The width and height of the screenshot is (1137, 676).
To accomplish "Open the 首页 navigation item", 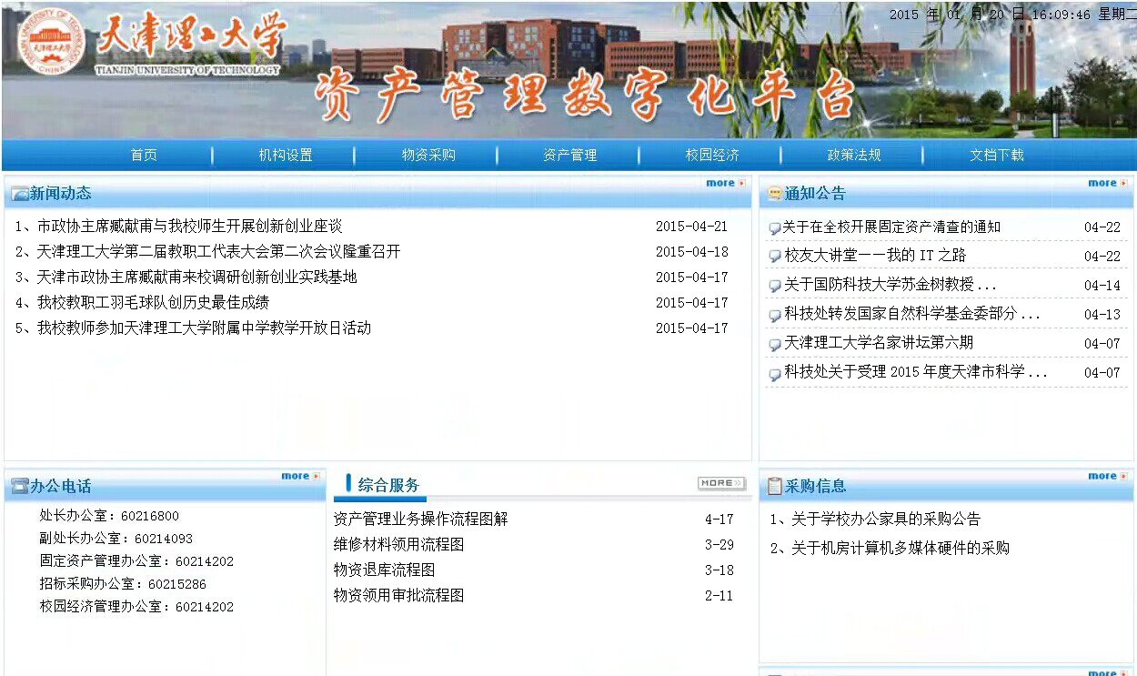I will point(144,156).
